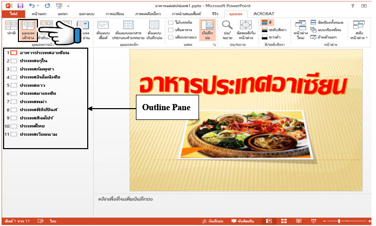Open a New Window (หน้าต่างใหม่)
376x226 pixels.
[x=301, y=30]
